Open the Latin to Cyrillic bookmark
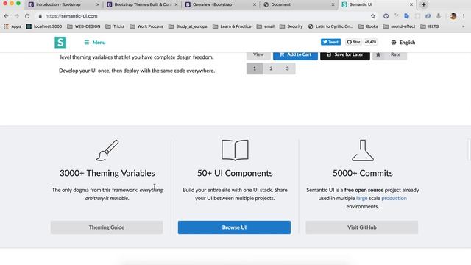This screenshot has width=471, height=265. 330,26
